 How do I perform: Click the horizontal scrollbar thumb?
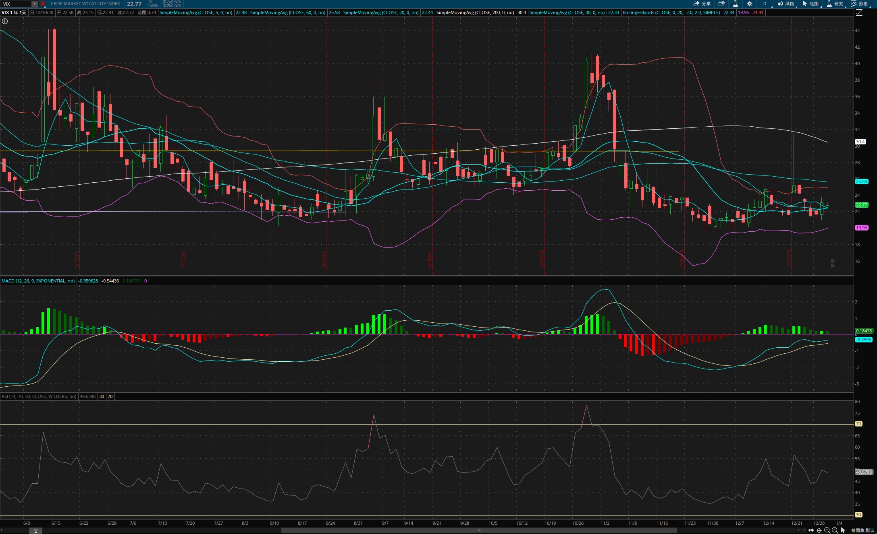[x=479, y=530]
